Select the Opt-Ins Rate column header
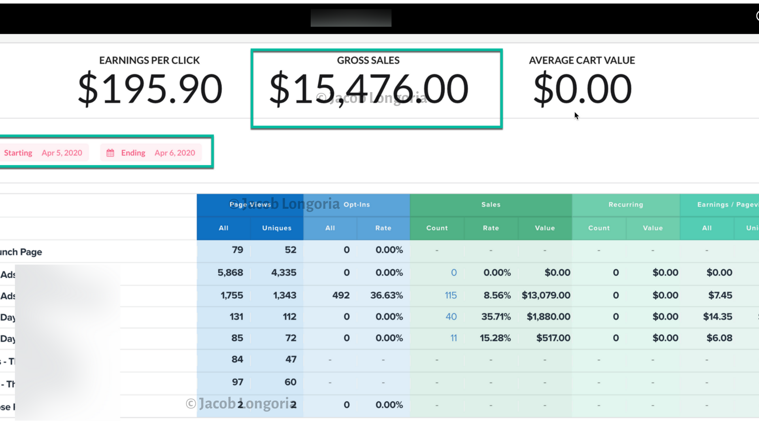 [x=383, y=228]
